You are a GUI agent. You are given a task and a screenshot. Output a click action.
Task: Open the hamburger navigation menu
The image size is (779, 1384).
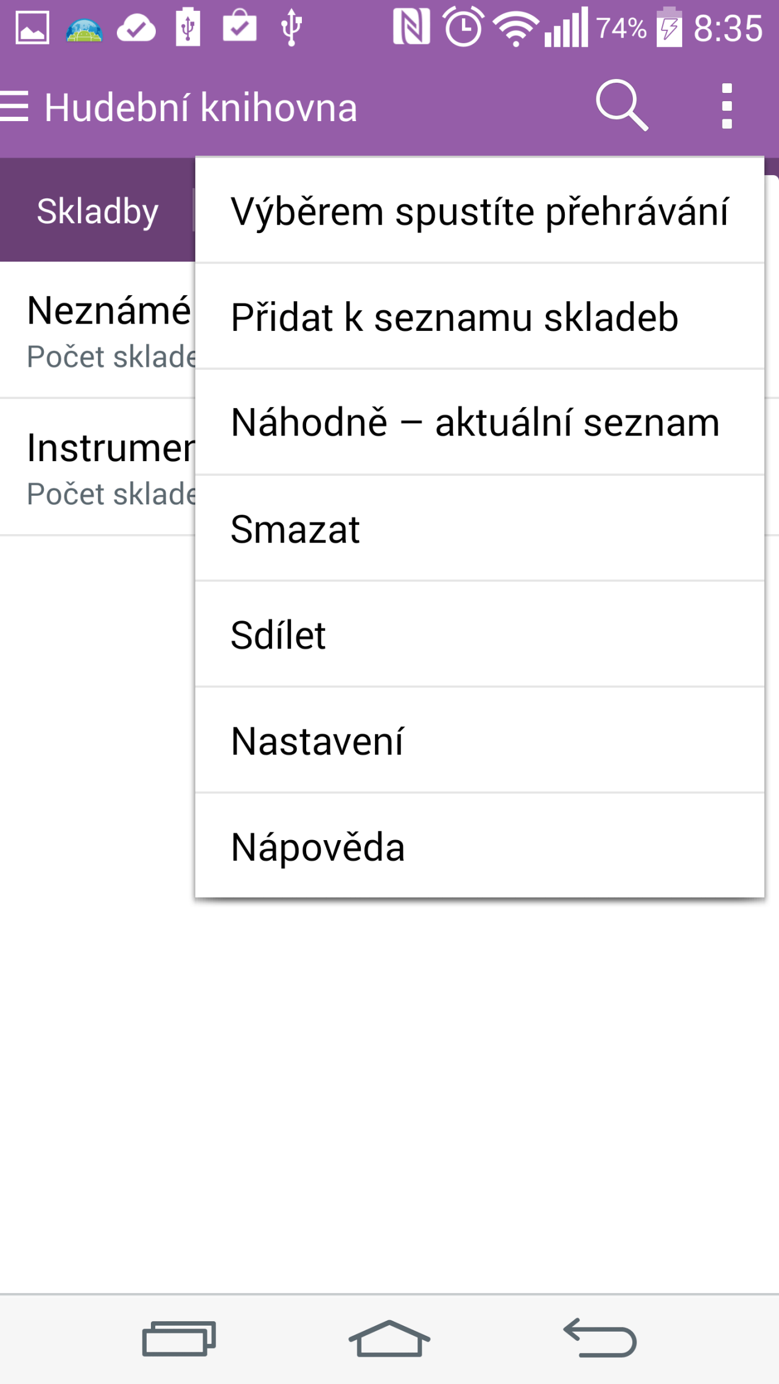tap(14, 107)
